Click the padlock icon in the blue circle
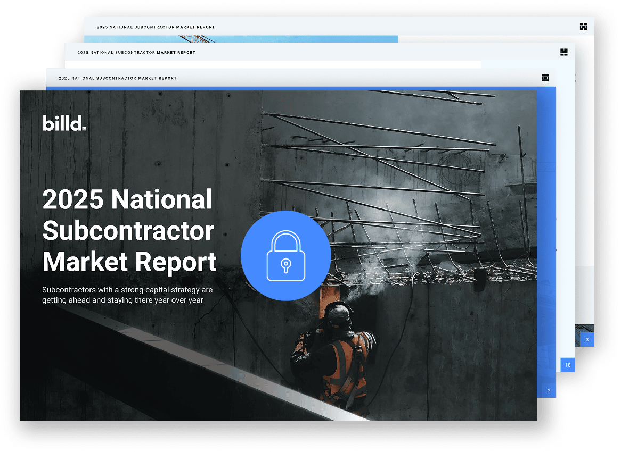The height and width of the screenshot is (452, 621). (285, 255)
